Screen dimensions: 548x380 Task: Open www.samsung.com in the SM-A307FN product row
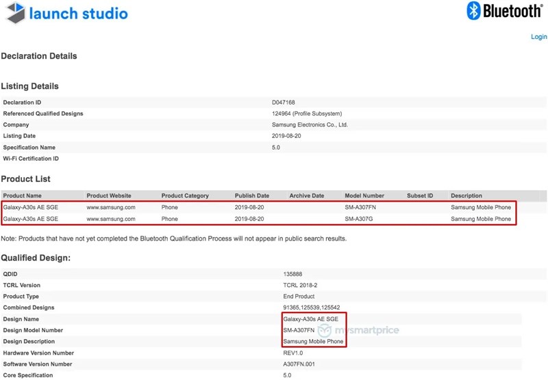pos(110,207)
